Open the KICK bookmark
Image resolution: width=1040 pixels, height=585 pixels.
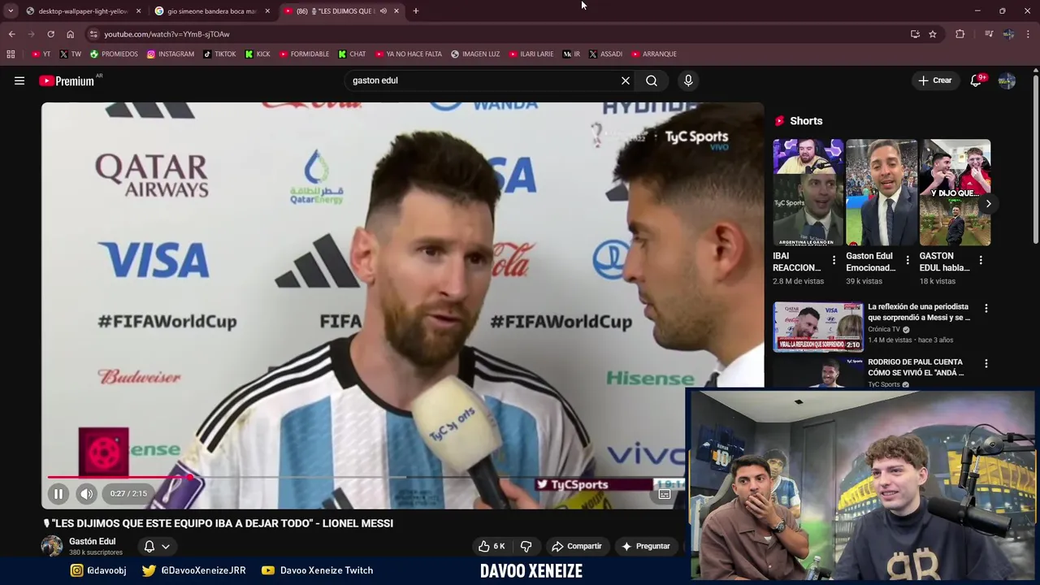[258, 54]
